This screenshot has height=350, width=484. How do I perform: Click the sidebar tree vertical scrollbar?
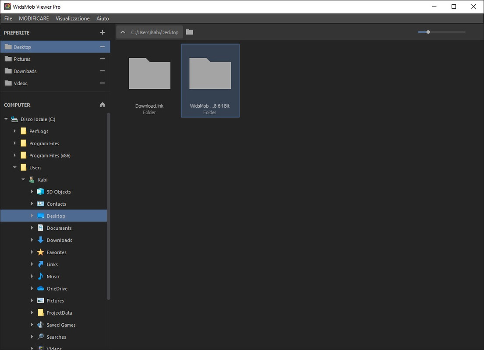tap(108, 206)
